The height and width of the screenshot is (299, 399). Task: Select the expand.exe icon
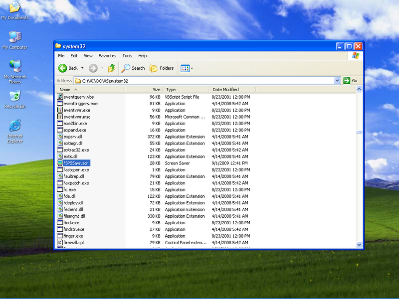coord(60,130)
